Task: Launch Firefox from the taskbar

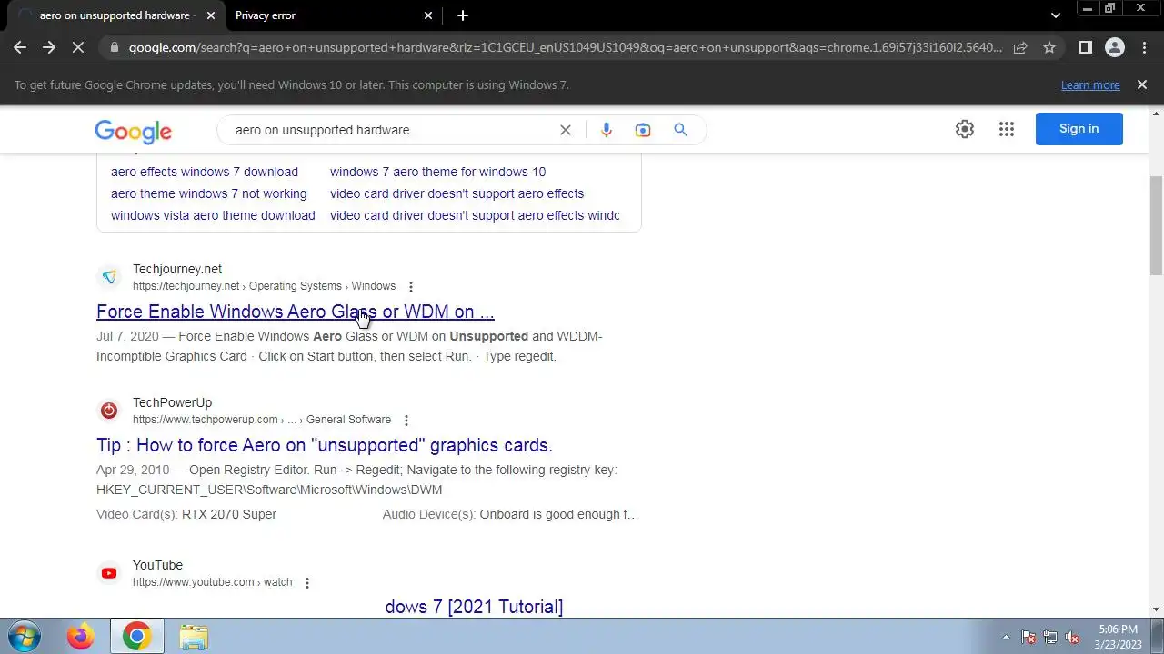Action: [80, 637]
